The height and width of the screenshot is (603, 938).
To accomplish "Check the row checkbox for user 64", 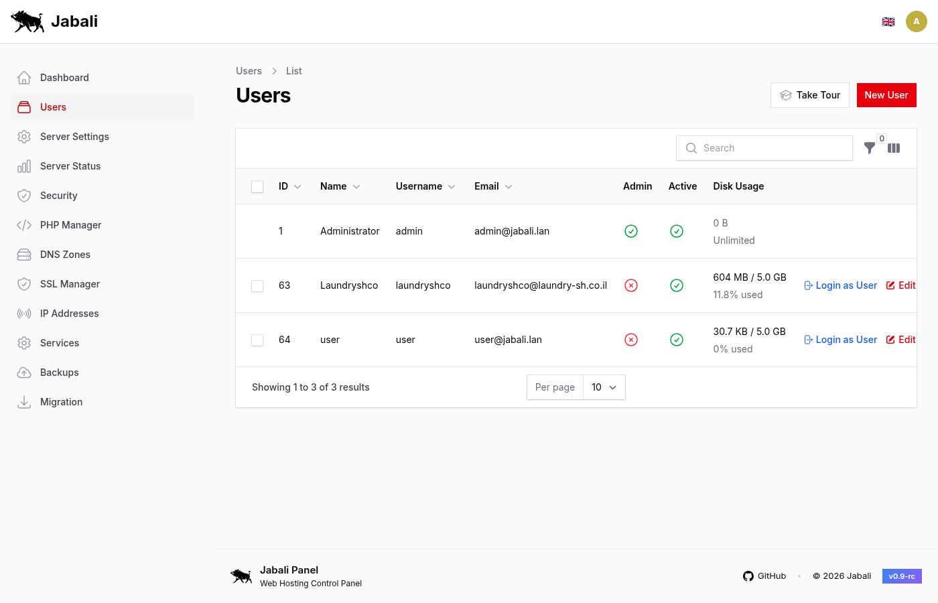I will pos(257,340).
